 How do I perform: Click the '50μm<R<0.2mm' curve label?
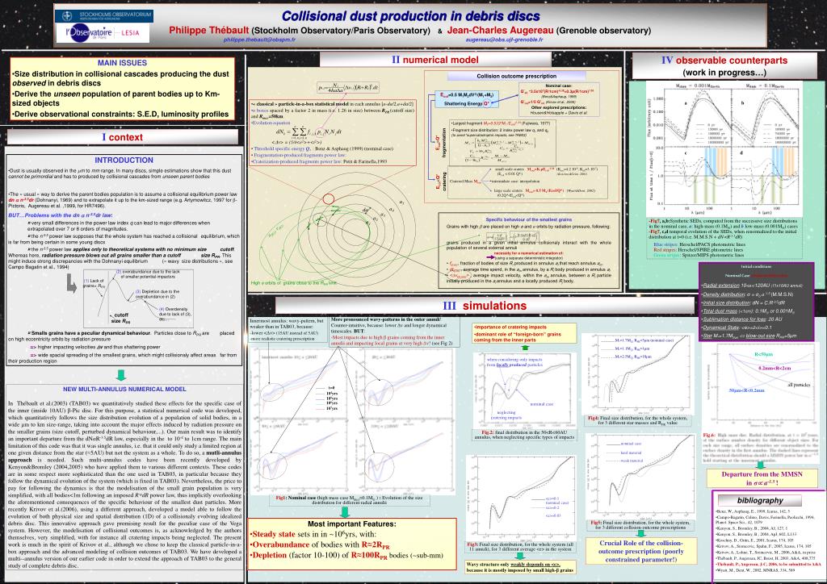click(x=746, y=390)
